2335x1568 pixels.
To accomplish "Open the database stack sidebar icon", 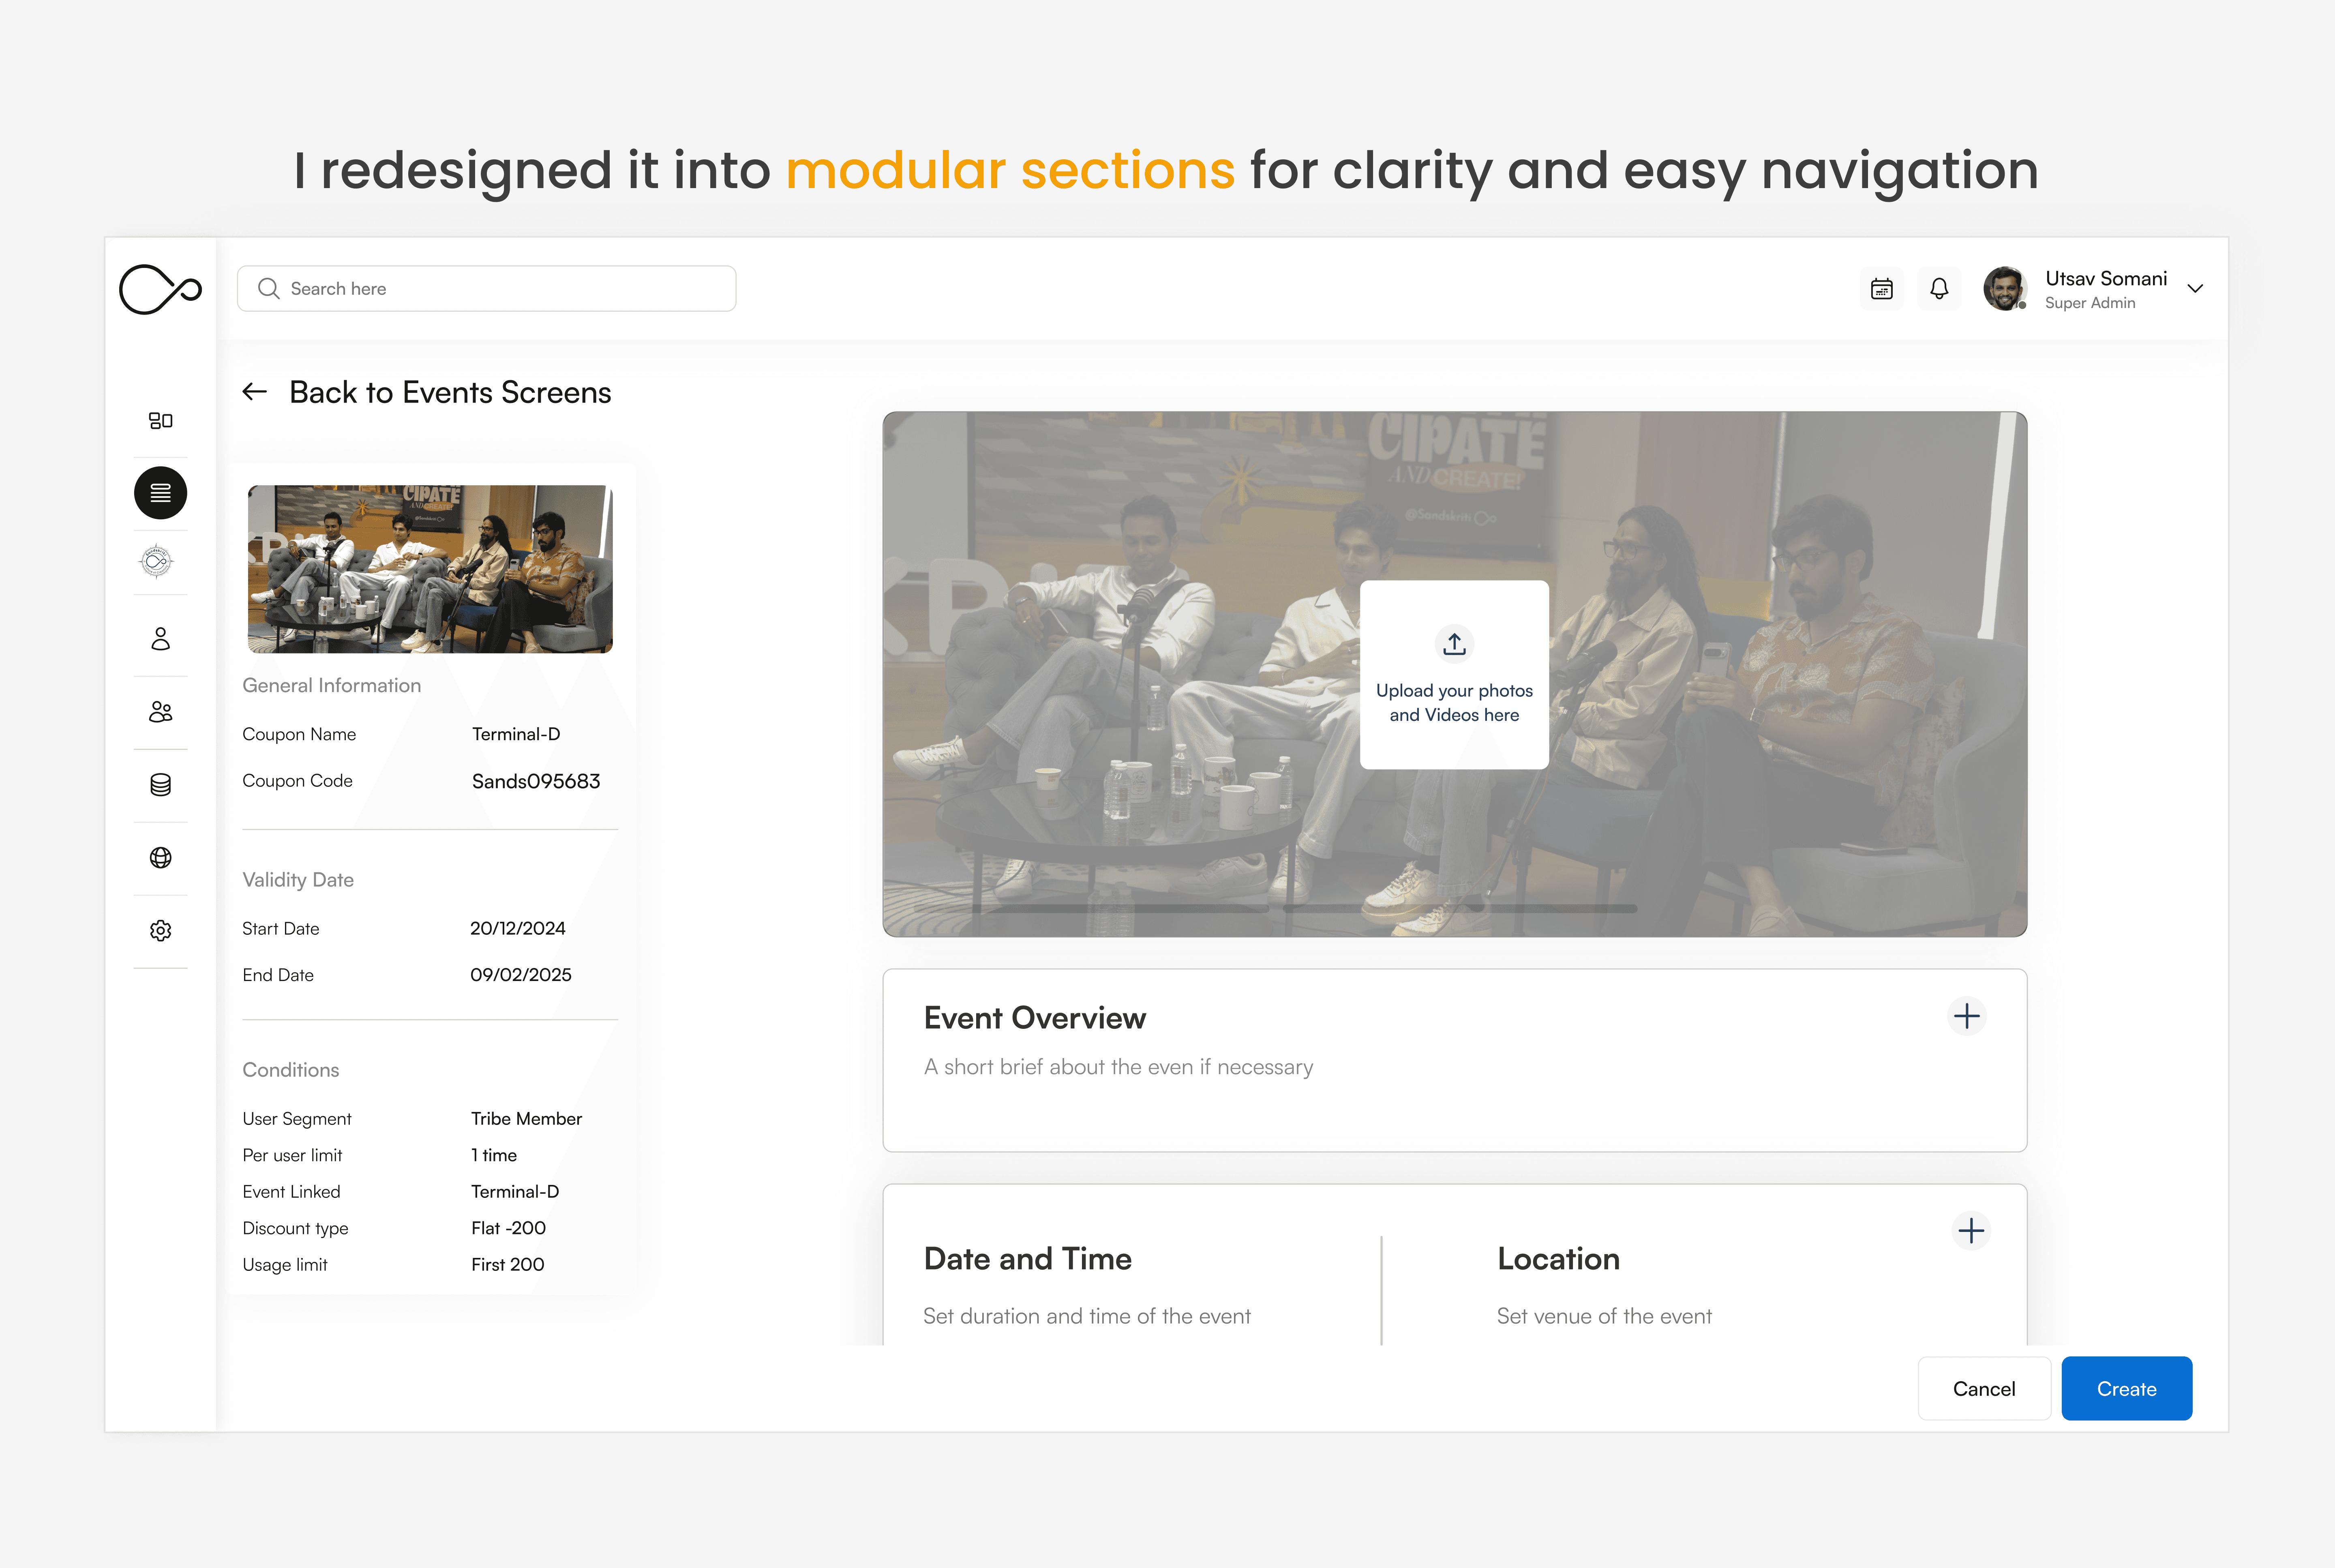I will (x=160, y=785).
